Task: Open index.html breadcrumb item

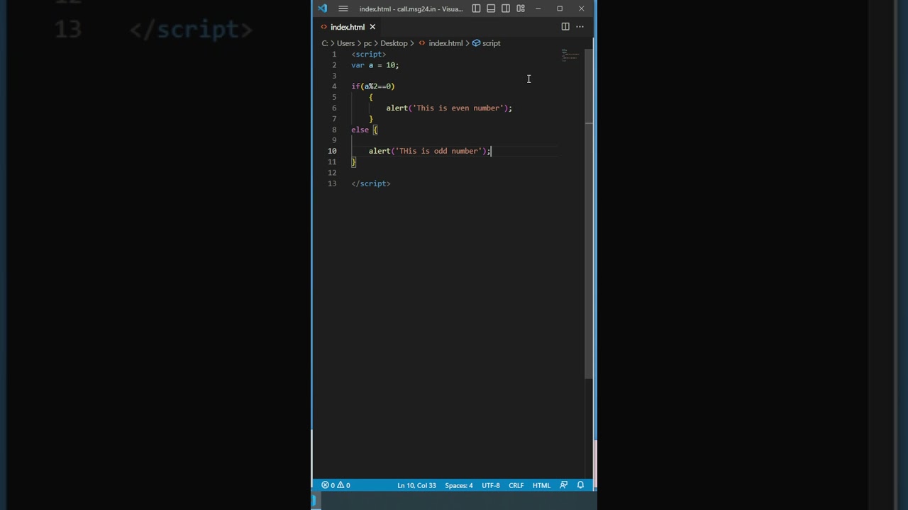Action: (x=441, y=43)
